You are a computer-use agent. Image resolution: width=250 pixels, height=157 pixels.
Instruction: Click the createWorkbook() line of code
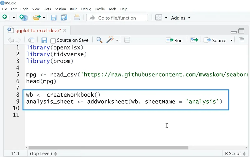point(63,95)
